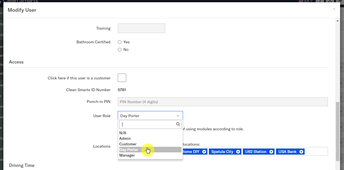Screen dimensions: 344x170
Task: Click the Punch-in PIN input field
Action: point(223,102)
